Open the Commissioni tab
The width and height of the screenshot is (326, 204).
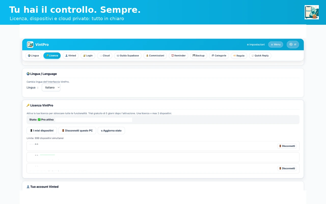pyautogui.click(x=155, y=56)
